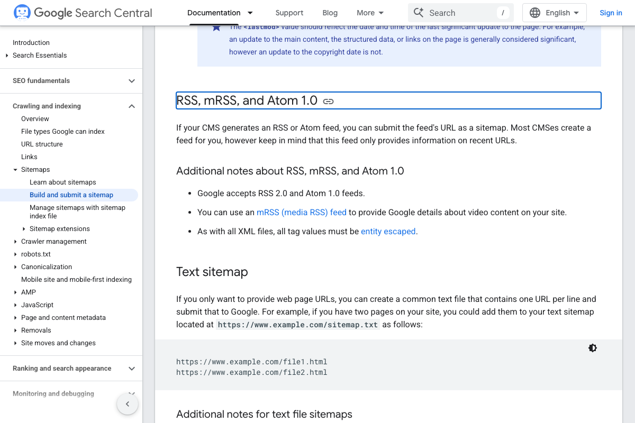Open the Support tab
The height and width of the screenshot is (423, 635).
pos(289,13)
